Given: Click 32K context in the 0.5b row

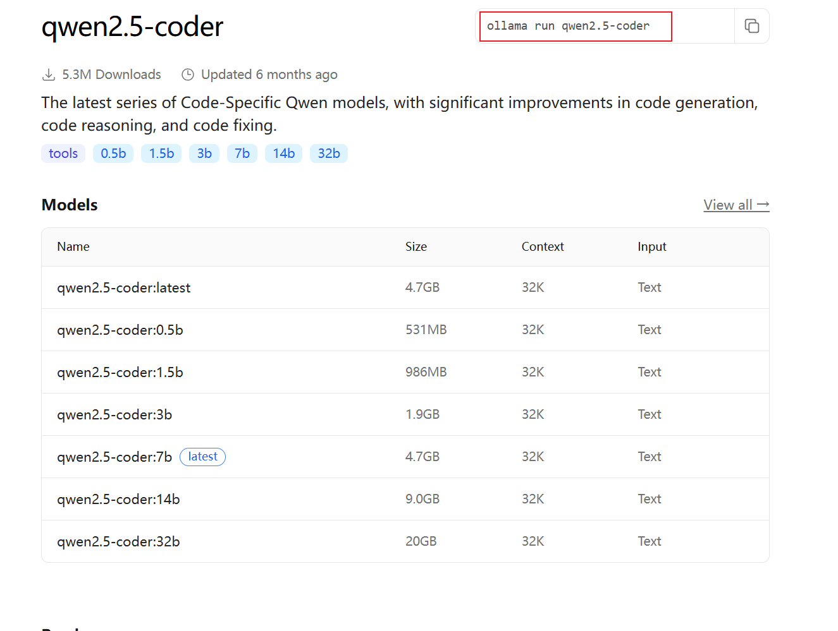Looking at the screenshot, I should (533, 330).
